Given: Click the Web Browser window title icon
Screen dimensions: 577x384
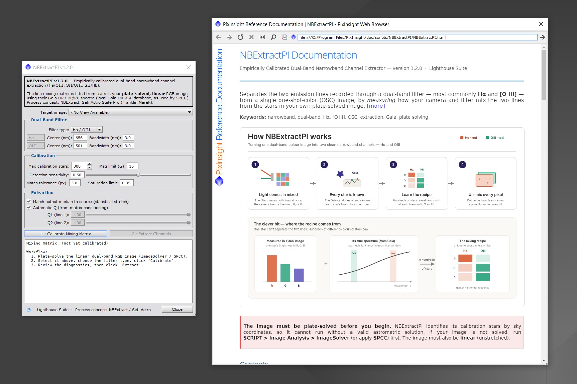Looking at the screenshot, I should [218, 24].
